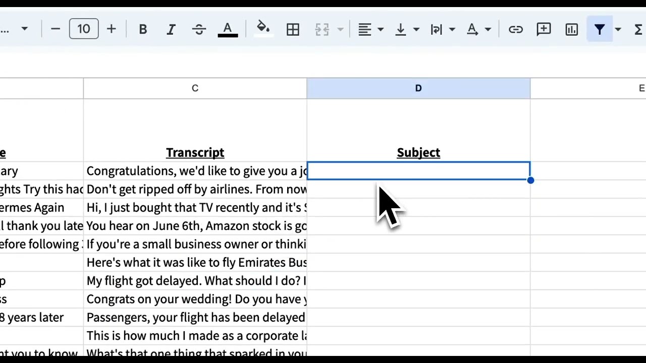This screenshot has height=363, width=646.
Task: Select column C header
Action: 195,88
